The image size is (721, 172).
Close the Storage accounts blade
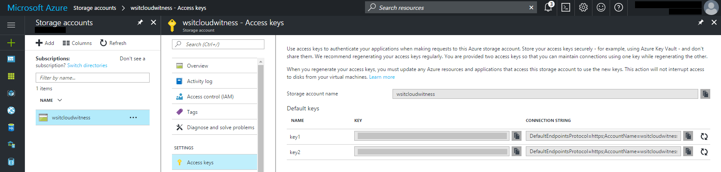153,22
